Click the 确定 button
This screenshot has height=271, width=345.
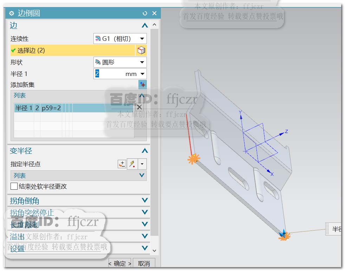[x=120, y=263]
